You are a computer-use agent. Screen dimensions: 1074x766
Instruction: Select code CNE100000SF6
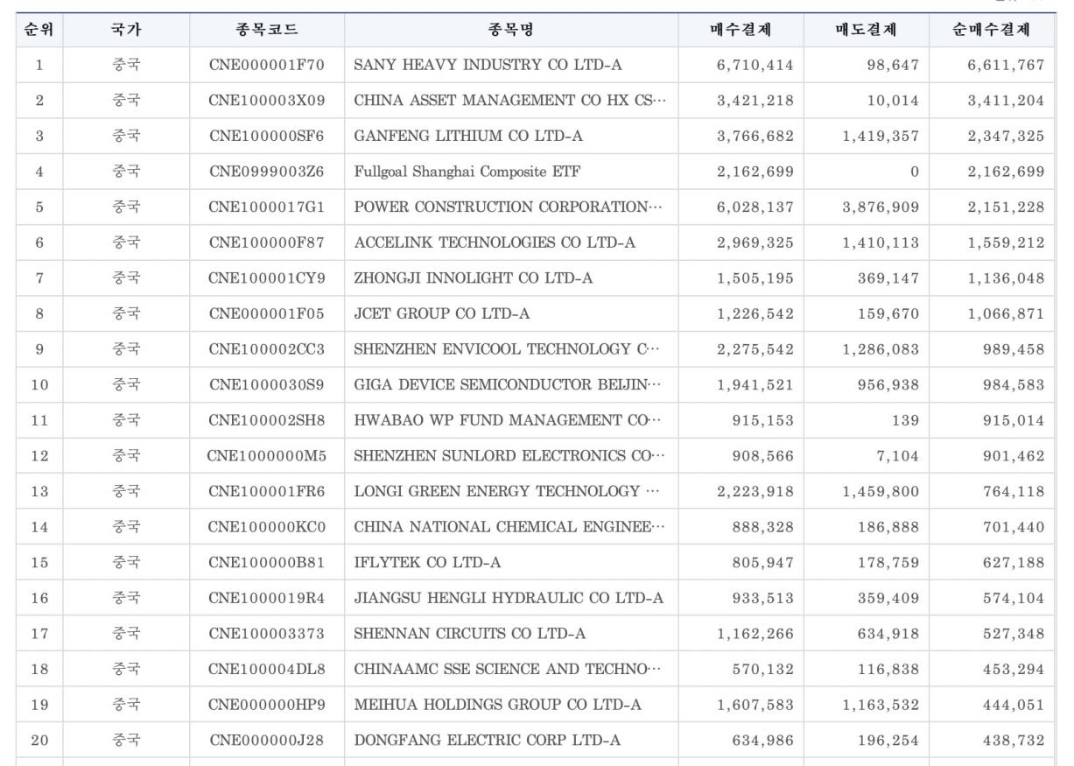click(267, 135)
